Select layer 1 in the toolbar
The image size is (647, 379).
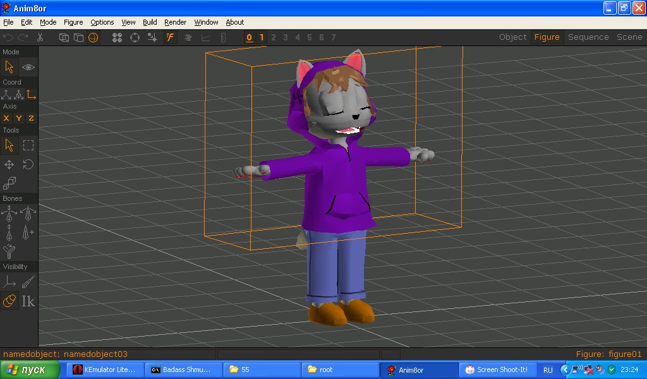(x=262, y=37)
